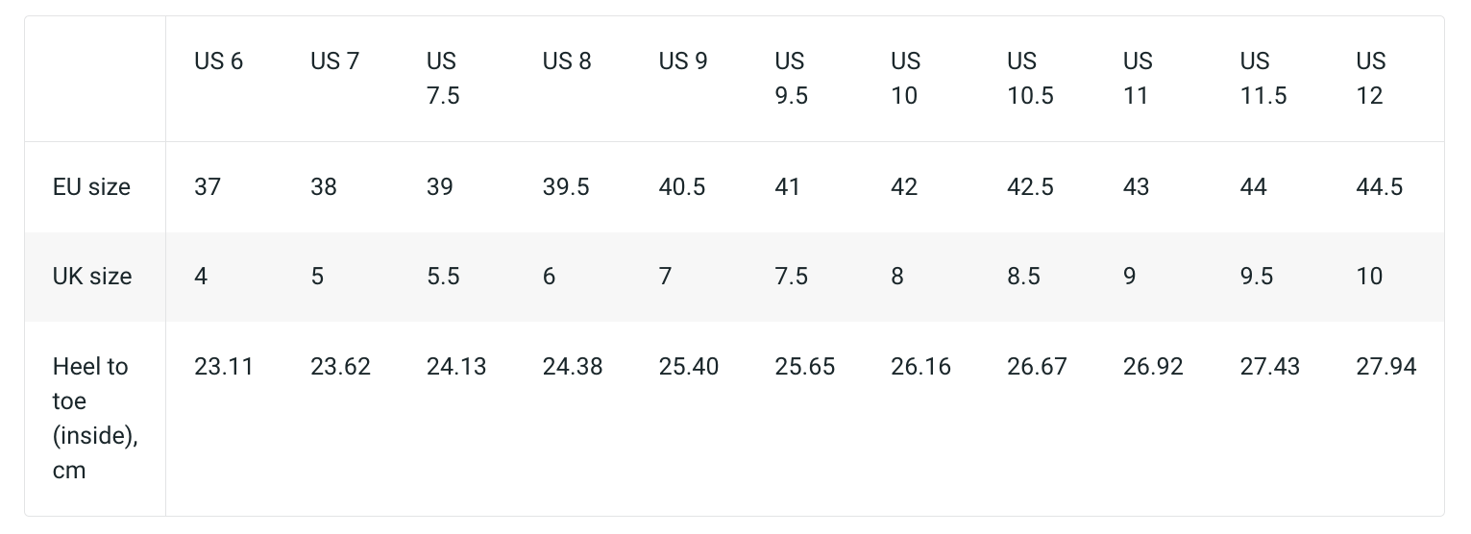Click the UK size 4 cell
This screenshot has height=534, width=1471.
pyautogui.click(x=201, y=277)
